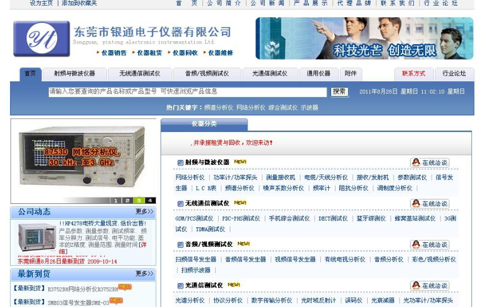
Task: Click GSM/PCS测试仪 category link
Action: click(194, 219)
